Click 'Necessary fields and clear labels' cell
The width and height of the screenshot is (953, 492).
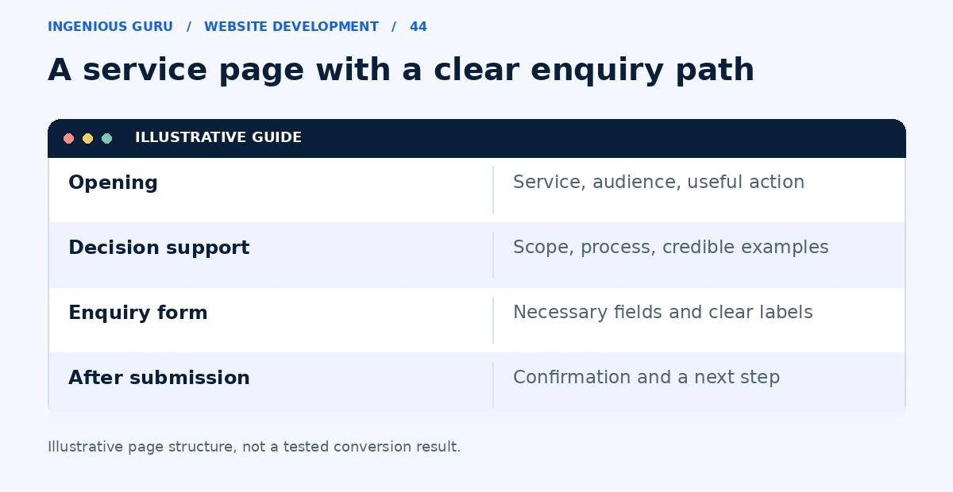click(x=662, y=313)
